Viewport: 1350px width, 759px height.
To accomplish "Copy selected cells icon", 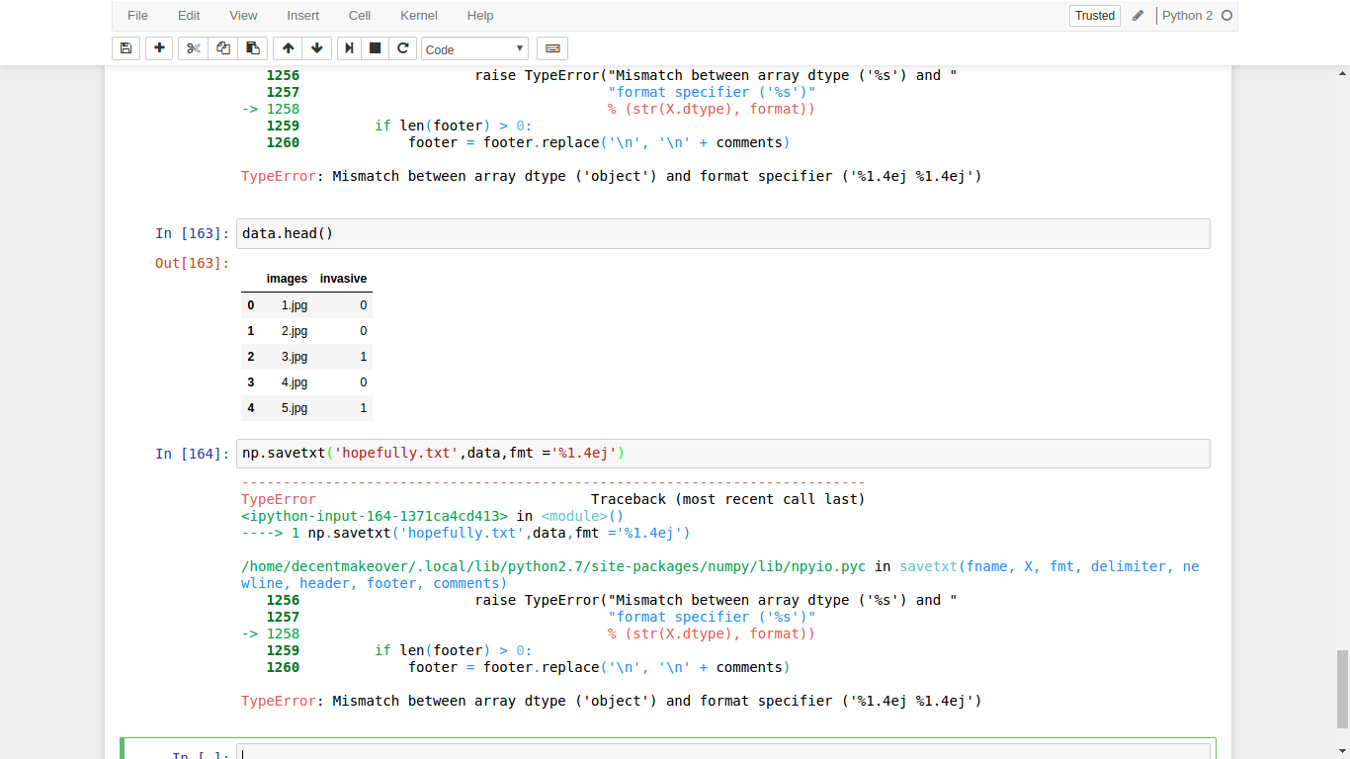I will [x=223, y=48].
